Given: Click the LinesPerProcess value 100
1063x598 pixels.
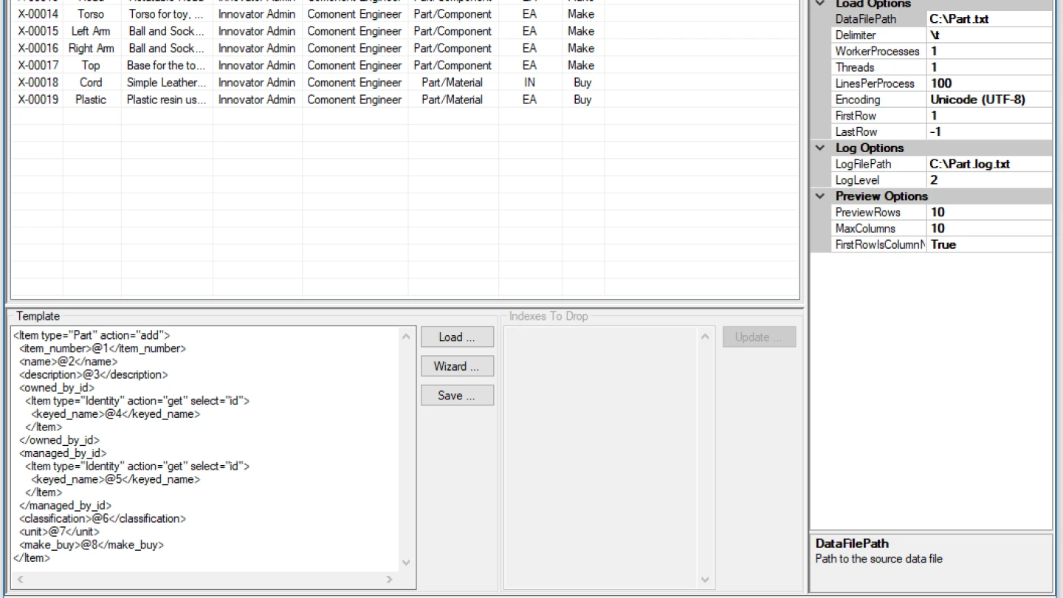Looking at the screenshot, I should click(x=989, y=84).
